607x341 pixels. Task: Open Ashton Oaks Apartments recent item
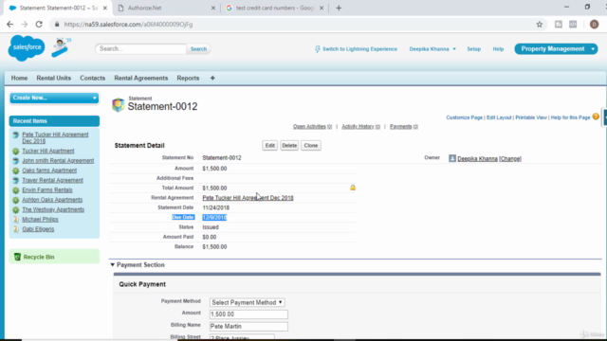click(52, 200)
